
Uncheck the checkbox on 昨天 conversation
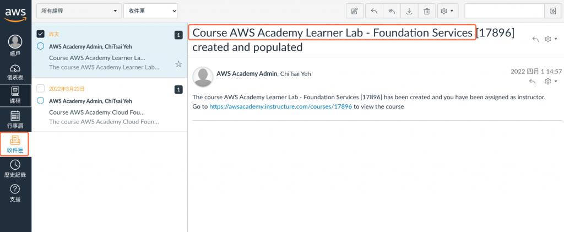[41, 34]
